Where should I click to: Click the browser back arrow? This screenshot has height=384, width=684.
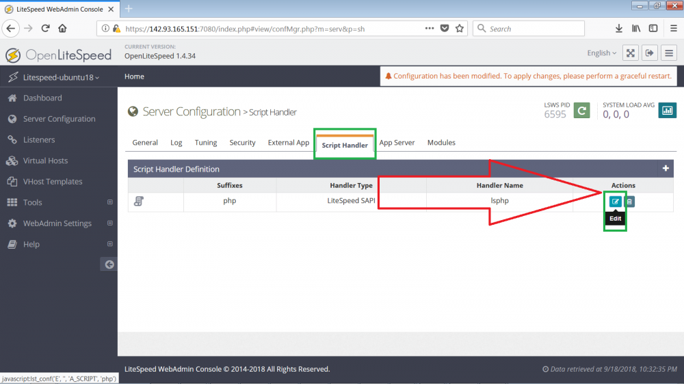(11, 29)
